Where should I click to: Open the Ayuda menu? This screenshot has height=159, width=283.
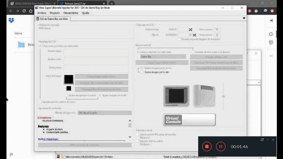(85, 13)
